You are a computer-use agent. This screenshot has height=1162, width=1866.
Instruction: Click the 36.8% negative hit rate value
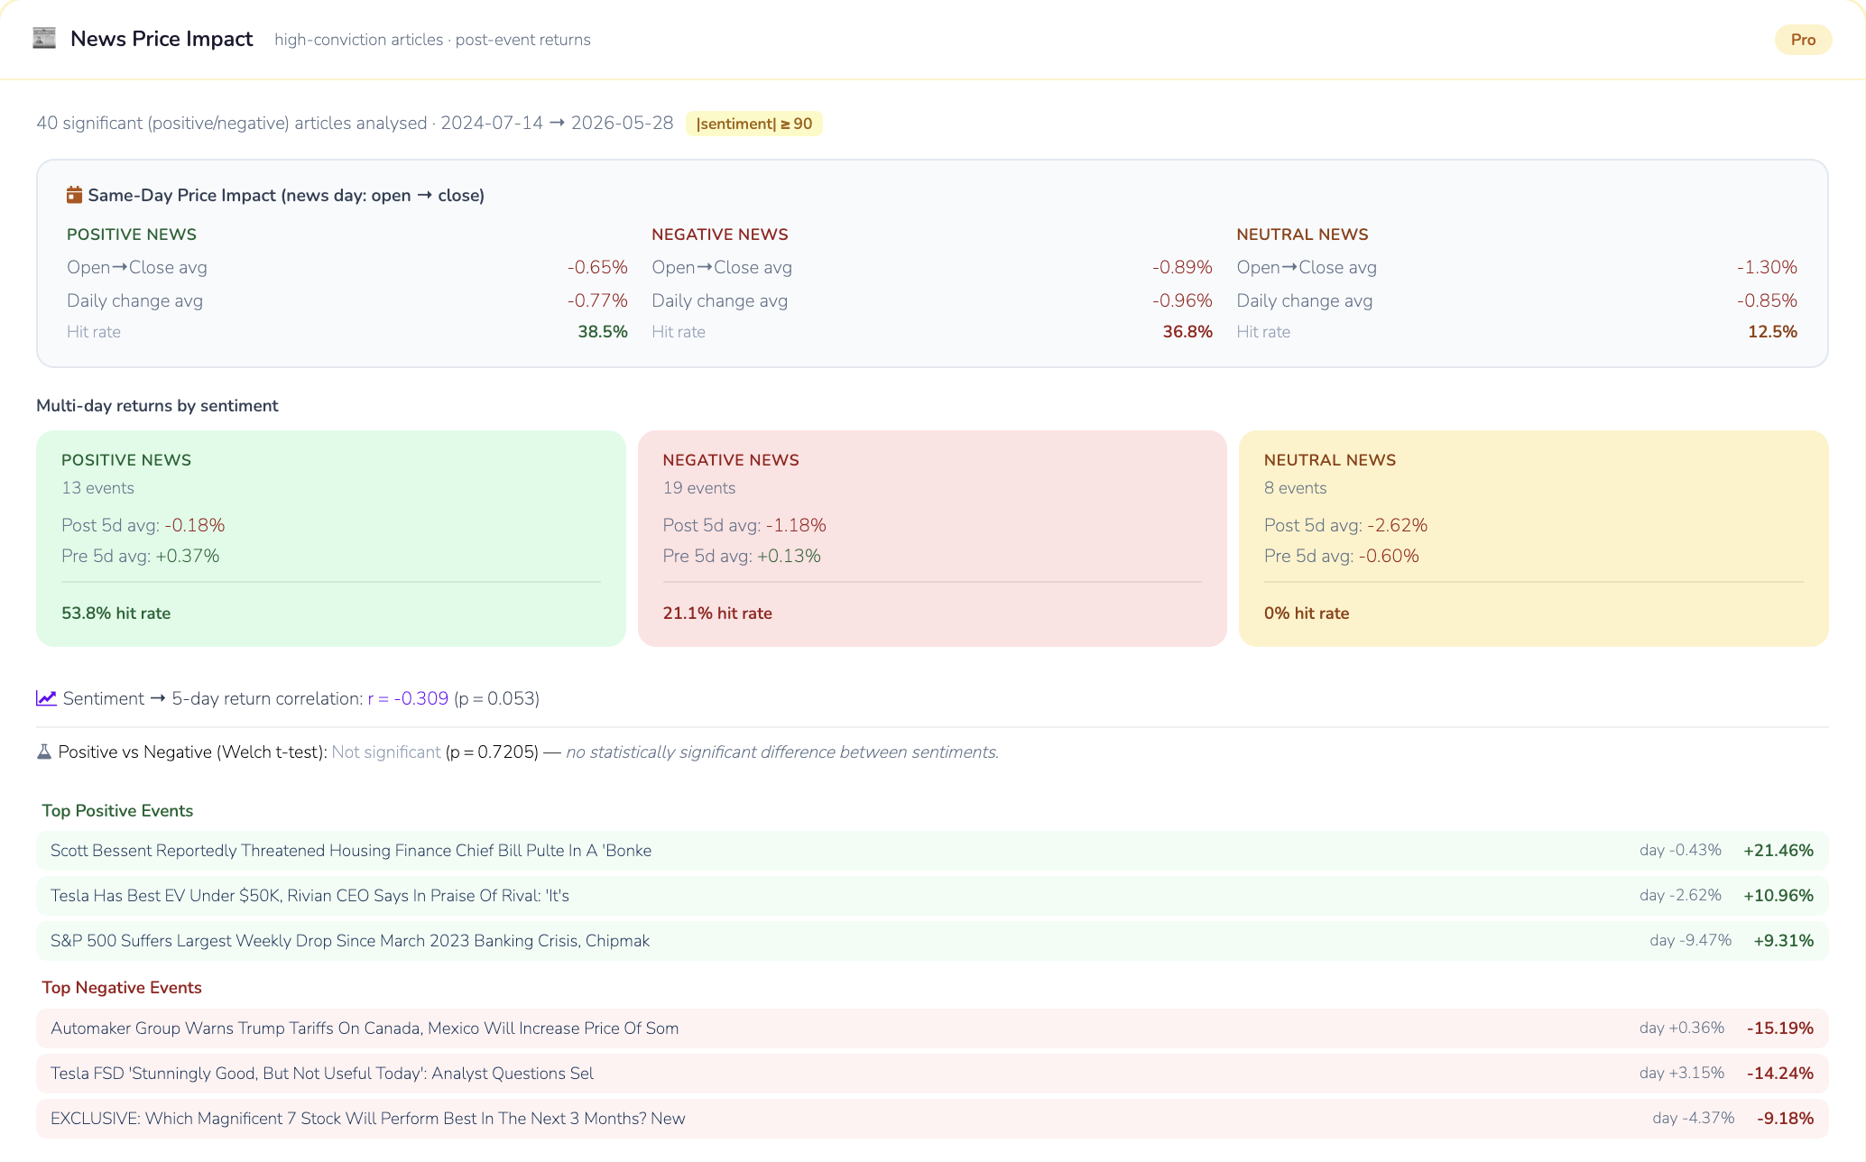click(x=1187, y=332)
